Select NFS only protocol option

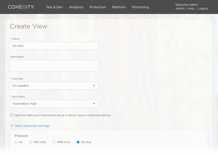(31, 142)
